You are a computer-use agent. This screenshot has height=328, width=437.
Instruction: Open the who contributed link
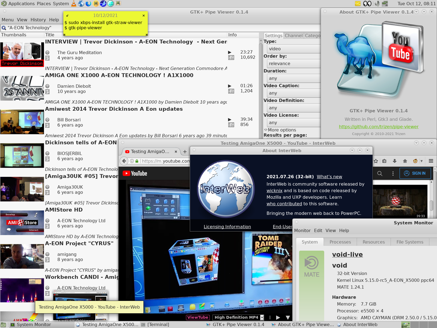coord(284,204)
